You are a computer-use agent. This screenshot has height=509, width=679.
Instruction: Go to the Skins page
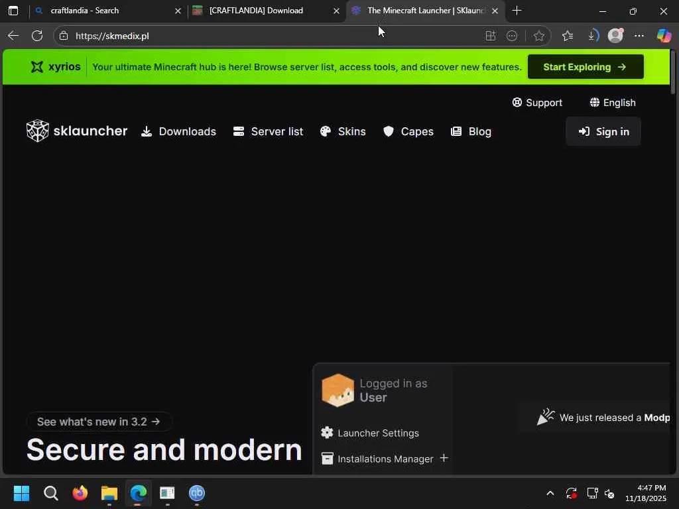coord(343,132)
